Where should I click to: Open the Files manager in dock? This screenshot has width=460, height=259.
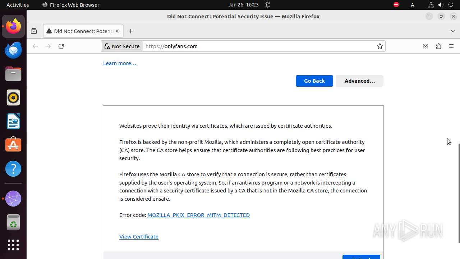tap(13, 74)
